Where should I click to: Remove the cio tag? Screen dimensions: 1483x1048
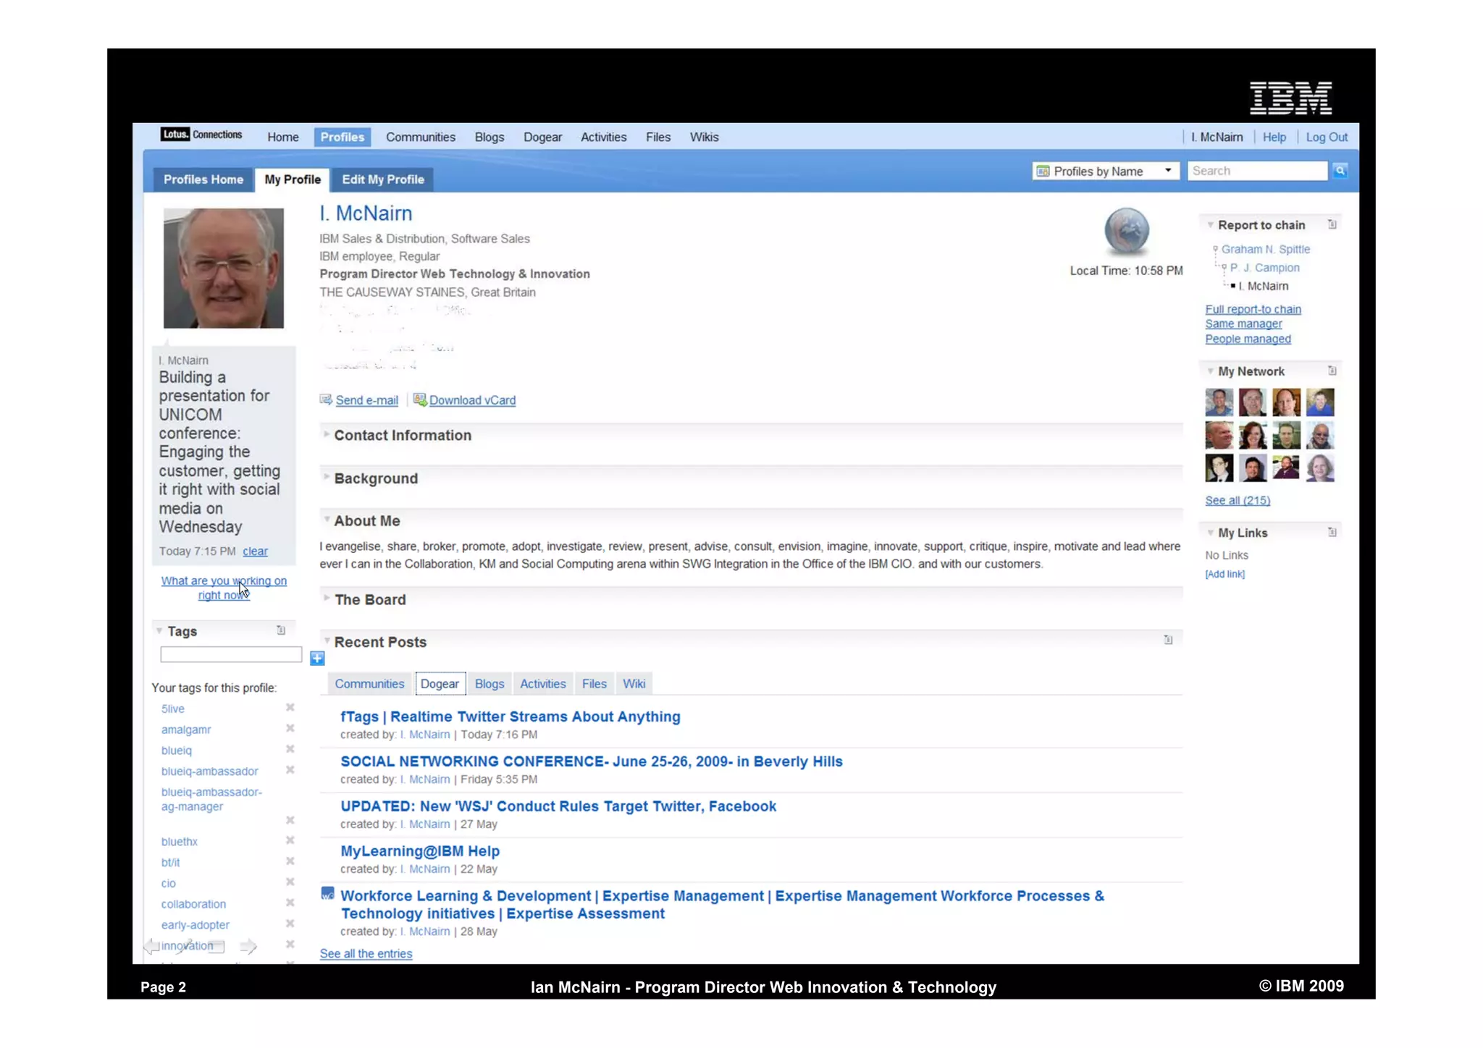tap(290, 882)
